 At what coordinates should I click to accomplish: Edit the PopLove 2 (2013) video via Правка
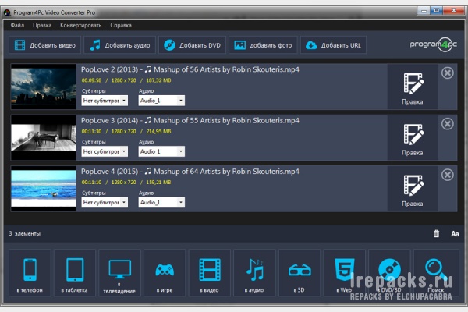[413, 87]
